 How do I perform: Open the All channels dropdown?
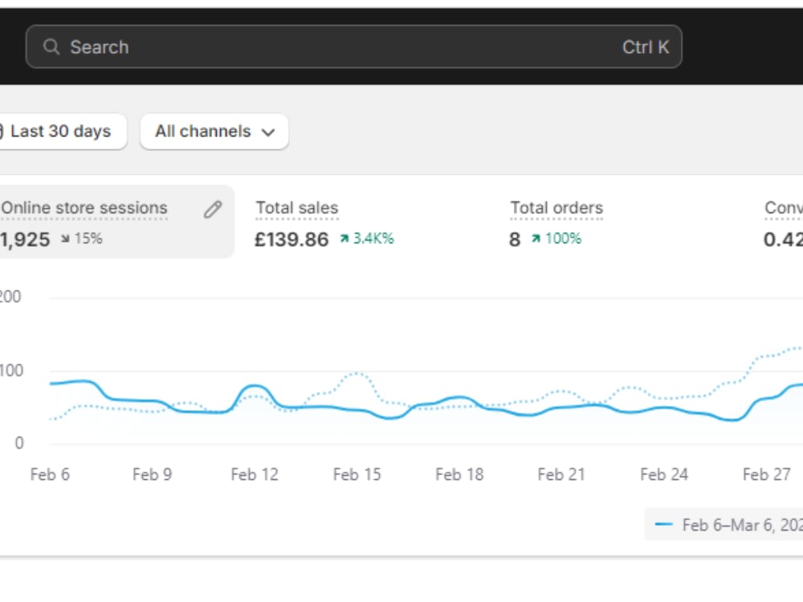214,132
